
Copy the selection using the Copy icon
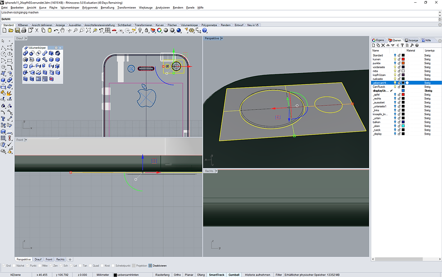point(43,30)
